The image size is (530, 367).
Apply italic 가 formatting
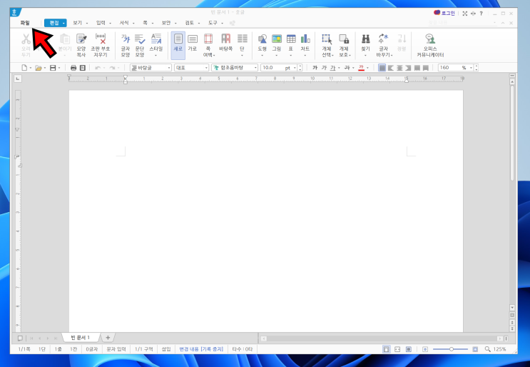pos(324,68)
